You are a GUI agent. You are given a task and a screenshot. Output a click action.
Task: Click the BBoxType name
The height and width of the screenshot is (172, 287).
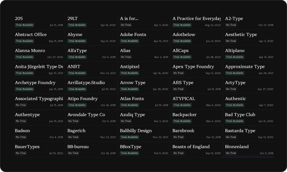130,147
